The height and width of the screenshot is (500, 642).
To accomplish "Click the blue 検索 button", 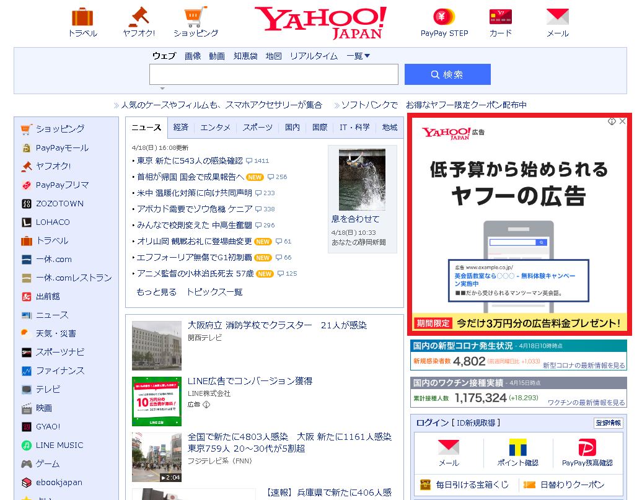I will pos(447,74).
